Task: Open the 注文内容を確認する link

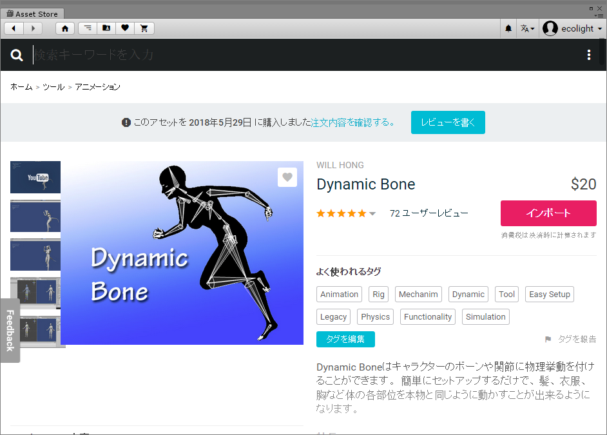Action: 352,122
